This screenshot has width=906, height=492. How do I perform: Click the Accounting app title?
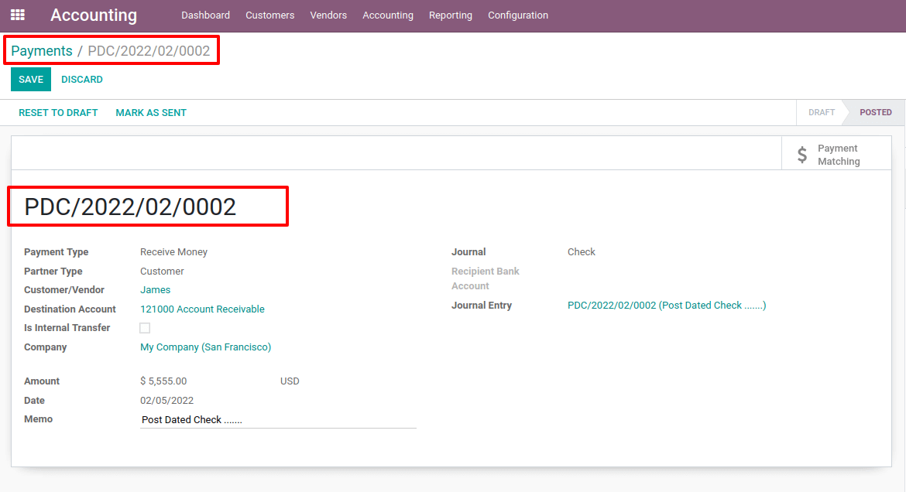click(94, 15)
